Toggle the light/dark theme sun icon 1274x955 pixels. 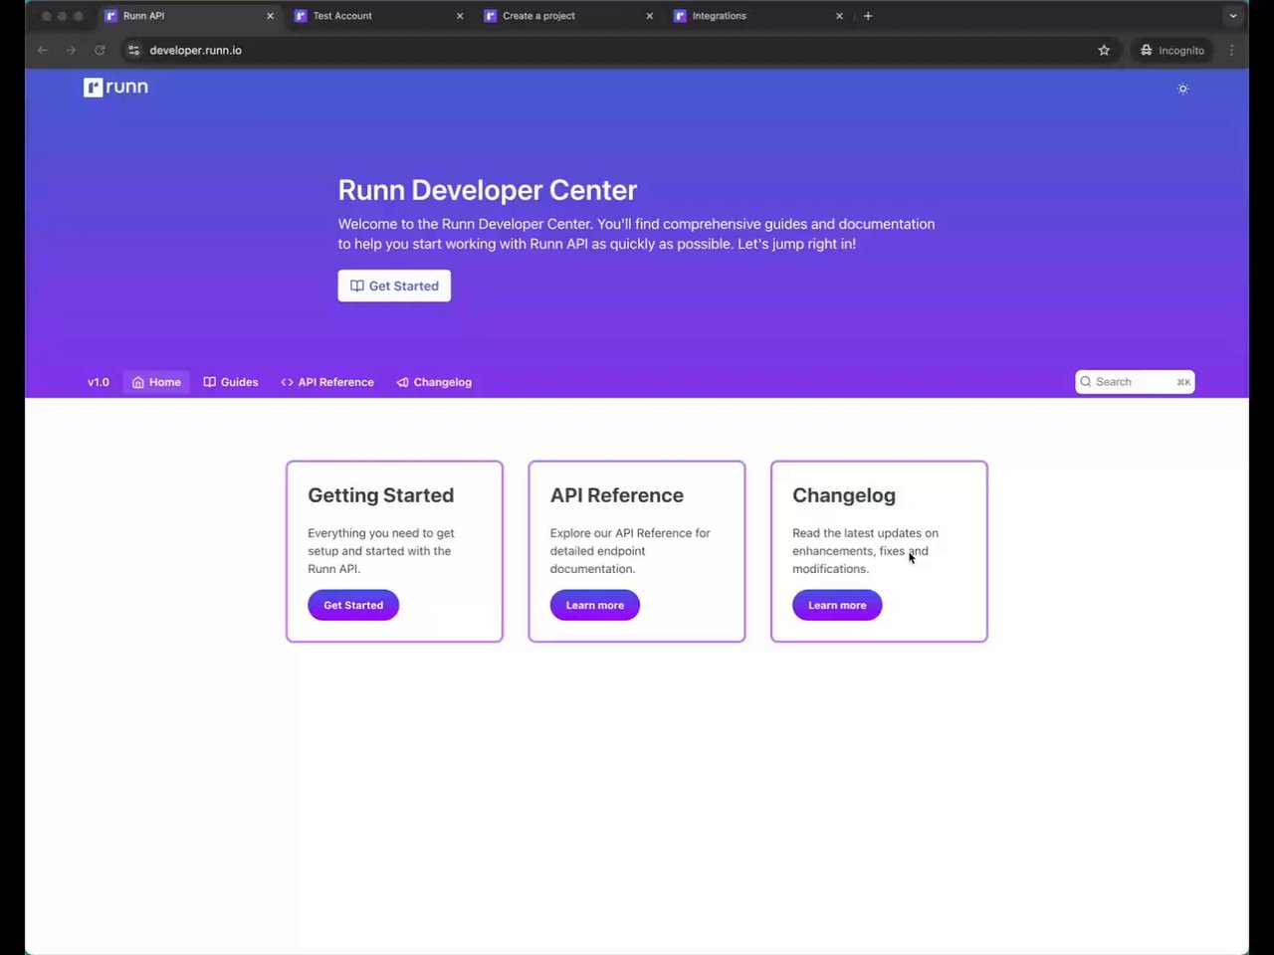[x=1182, y=89]
